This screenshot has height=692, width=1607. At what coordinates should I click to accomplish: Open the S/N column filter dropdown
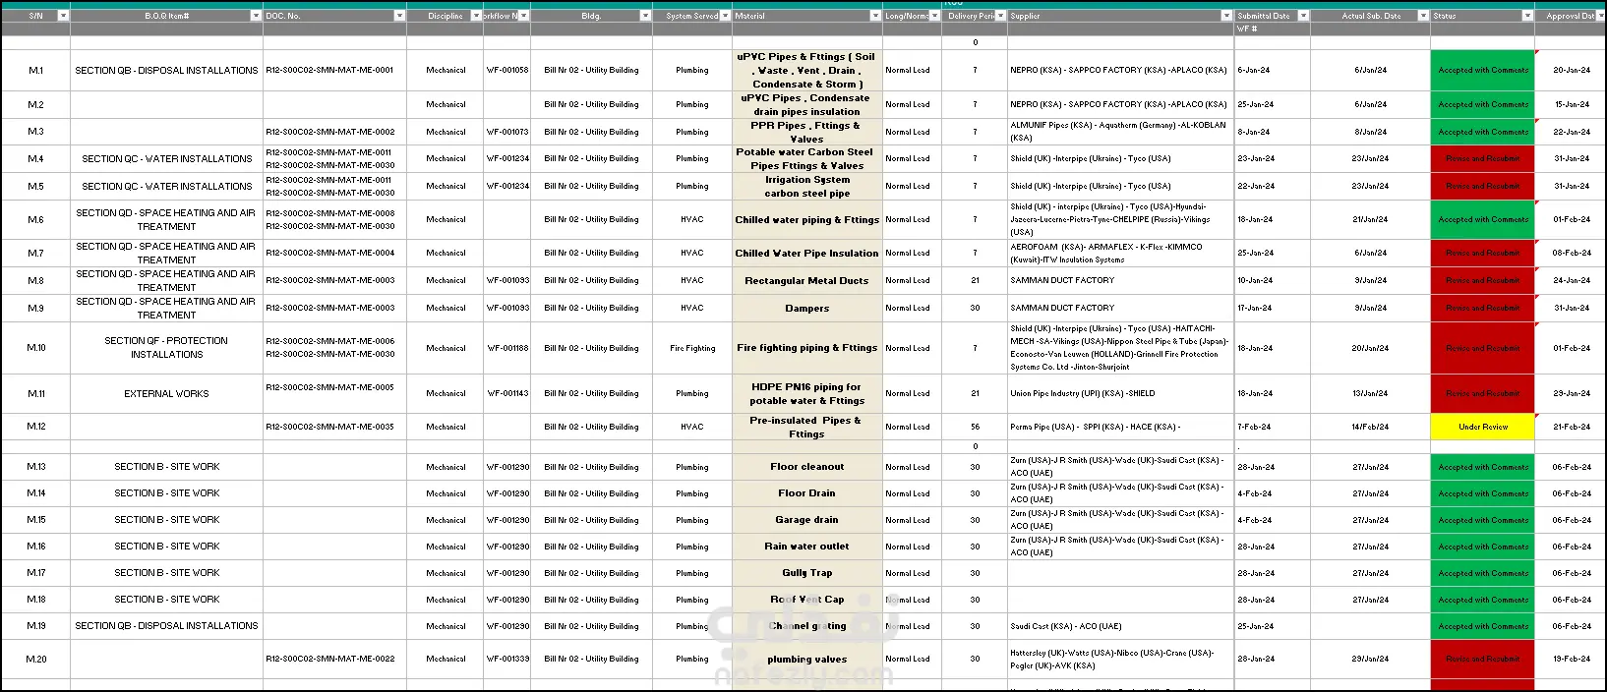pos(64,16)
